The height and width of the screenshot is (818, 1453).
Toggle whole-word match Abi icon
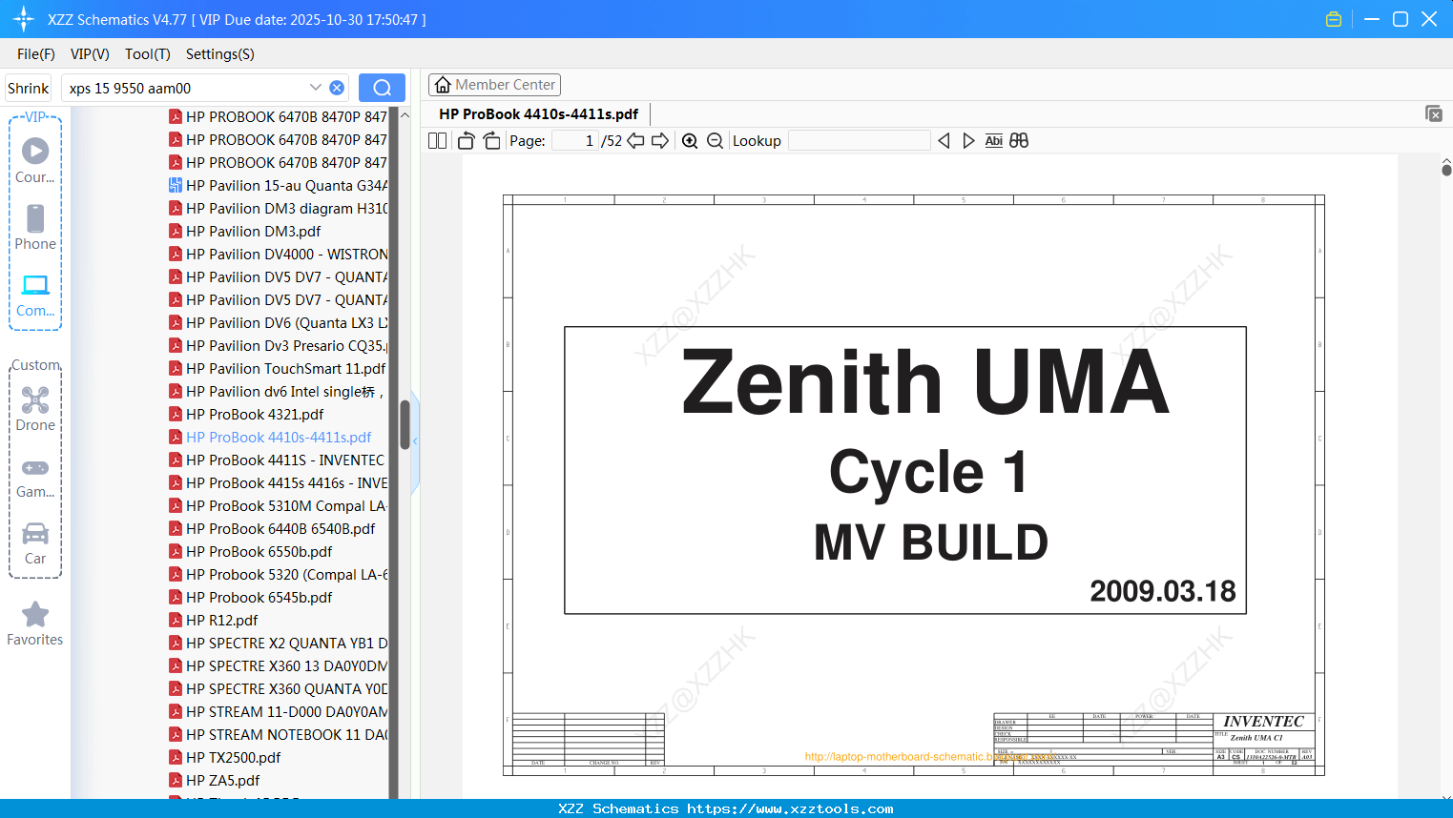pyautogui.click(x=993, y=141)
